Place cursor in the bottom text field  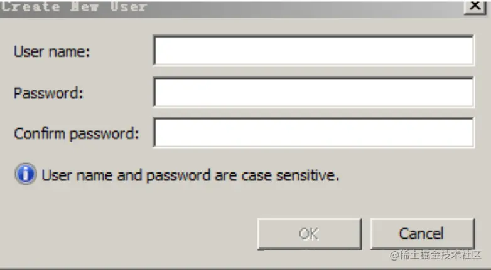tap(314, 133)
